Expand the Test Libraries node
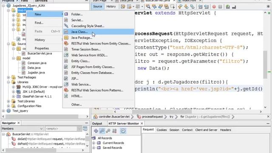 tap(8, 101)
